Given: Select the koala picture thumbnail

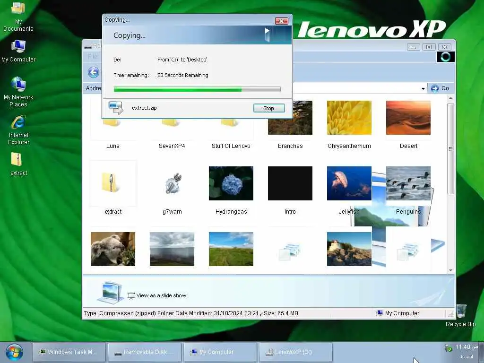Looking at the screenshot, I should (x=112, y=249).
